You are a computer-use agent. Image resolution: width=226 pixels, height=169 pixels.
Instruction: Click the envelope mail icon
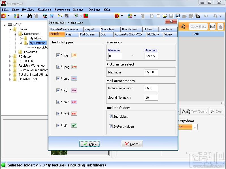pos(213,27)
